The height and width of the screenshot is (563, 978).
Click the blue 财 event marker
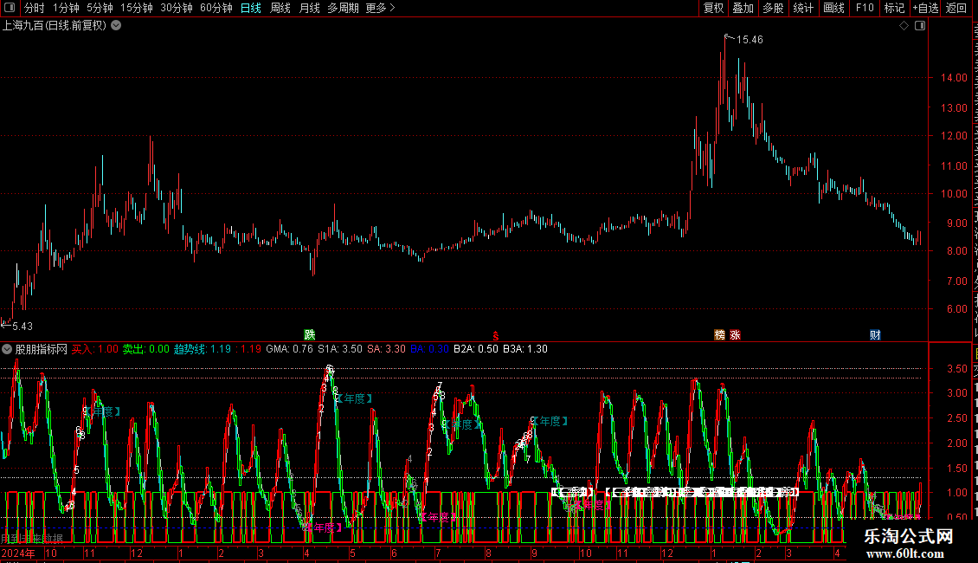tap(875, 334)
